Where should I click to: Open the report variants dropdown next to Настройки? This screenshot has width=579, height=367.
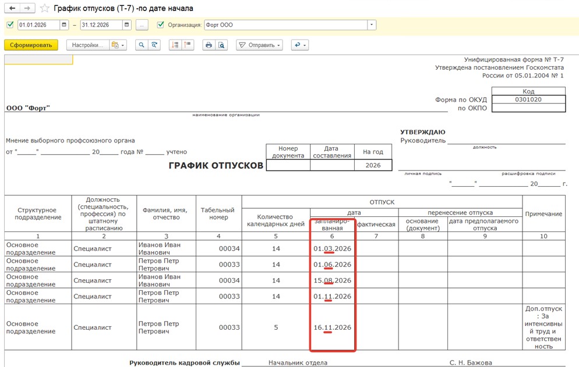[x=118, y=45]
